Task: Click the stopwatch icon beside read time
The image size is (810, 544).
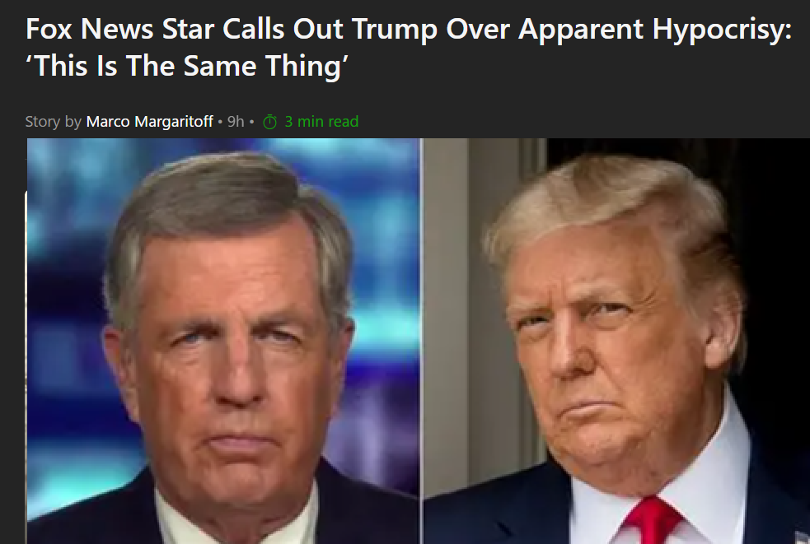Action: click(x=269, y=122)
